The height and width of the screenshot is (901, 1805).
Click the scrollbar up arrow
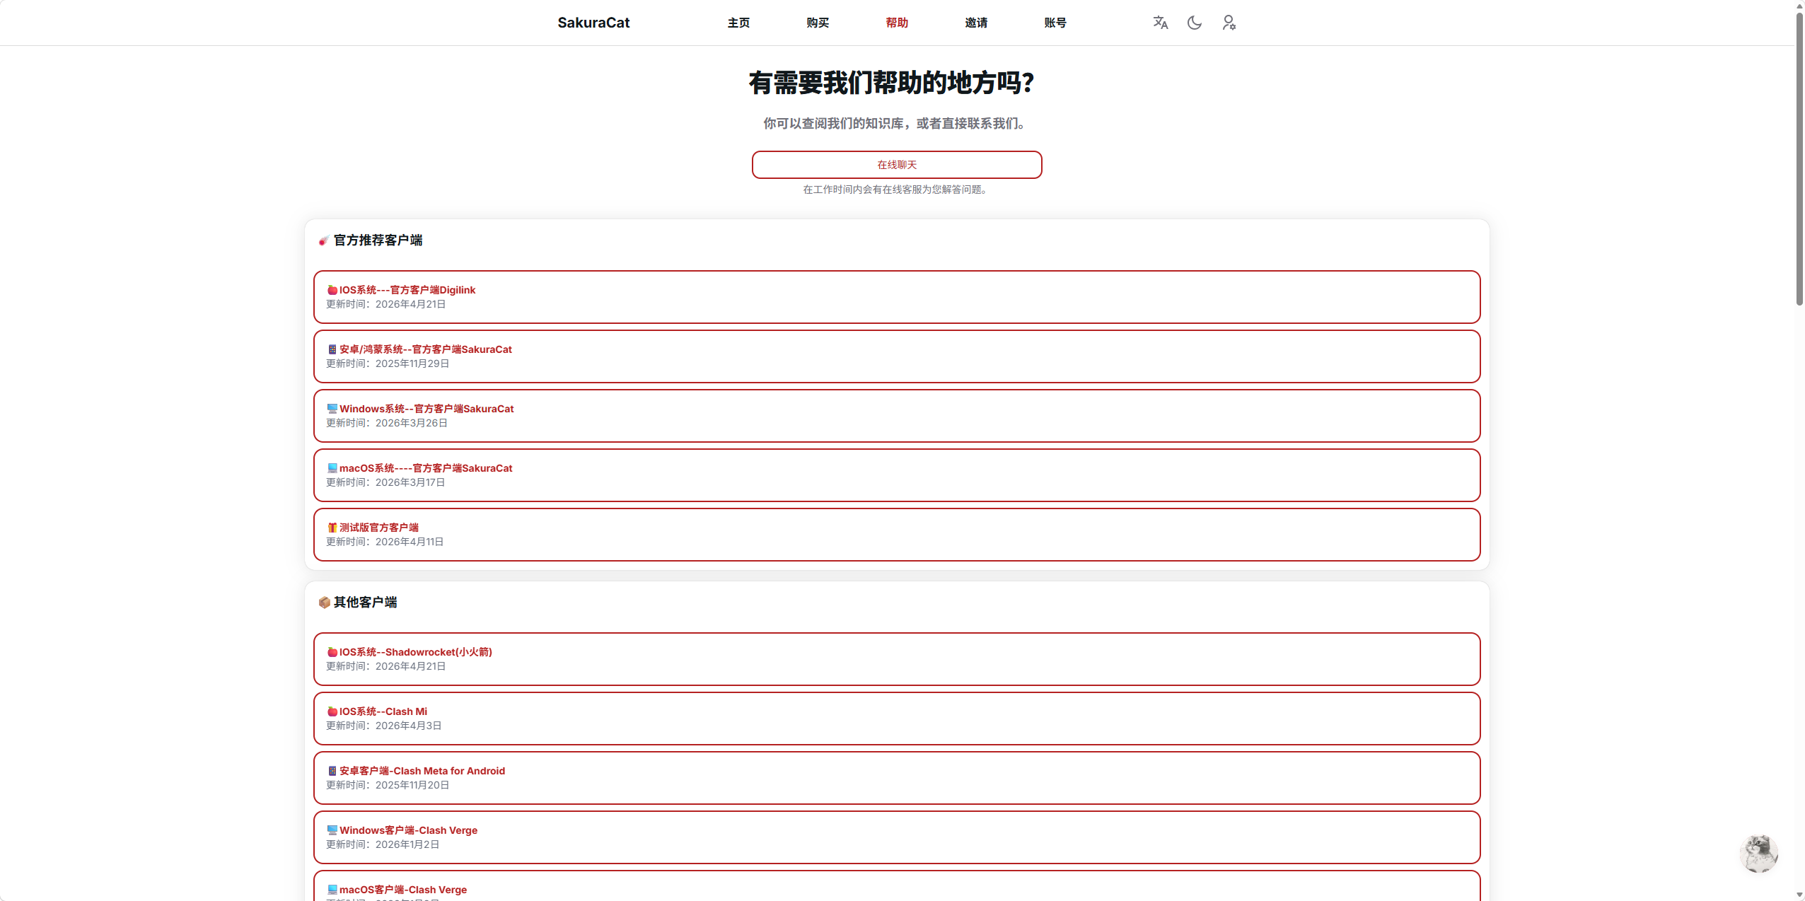pos(1799,6)
